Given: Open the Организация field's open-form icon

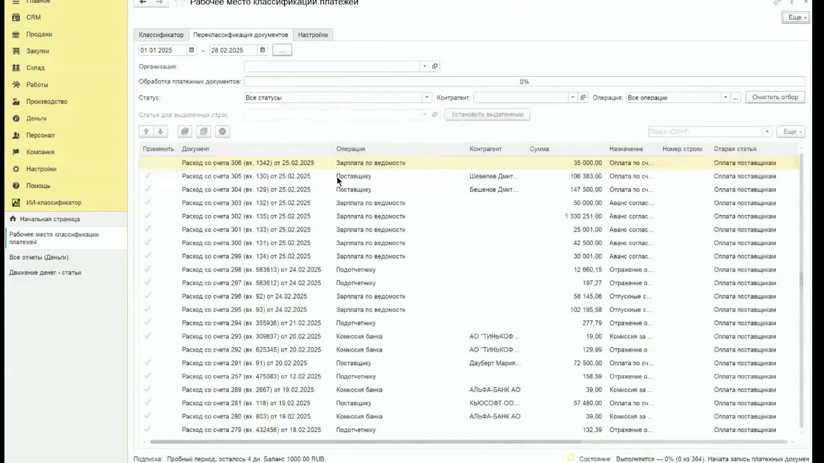Looking at the screenshot, I should (435, 66).
